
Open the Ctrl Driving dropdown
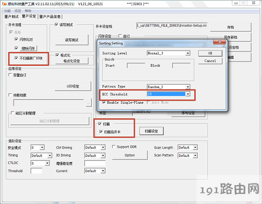click(103, 147)
